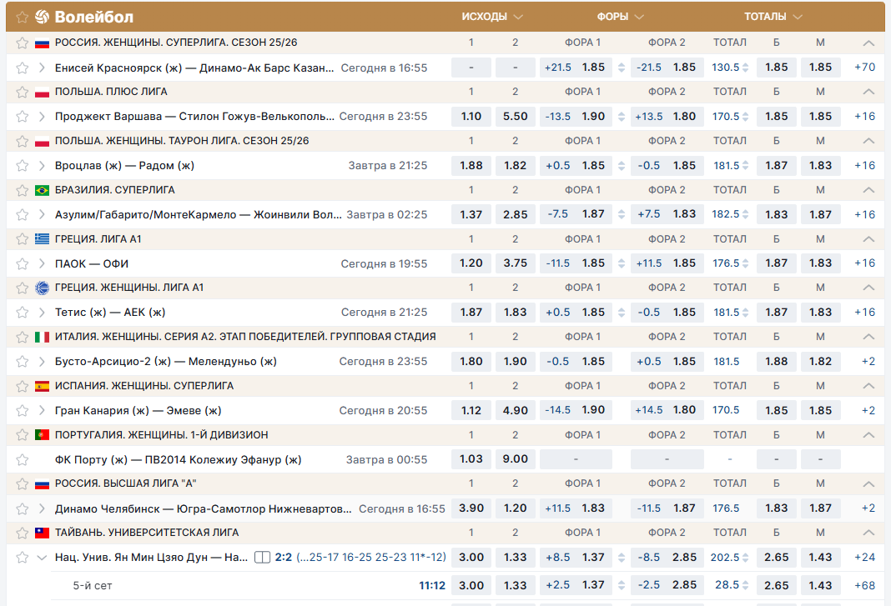Open the ТОТАЛЫ column dropdown
The height and width of the screenshot is (606, 891).
[773, 17]
